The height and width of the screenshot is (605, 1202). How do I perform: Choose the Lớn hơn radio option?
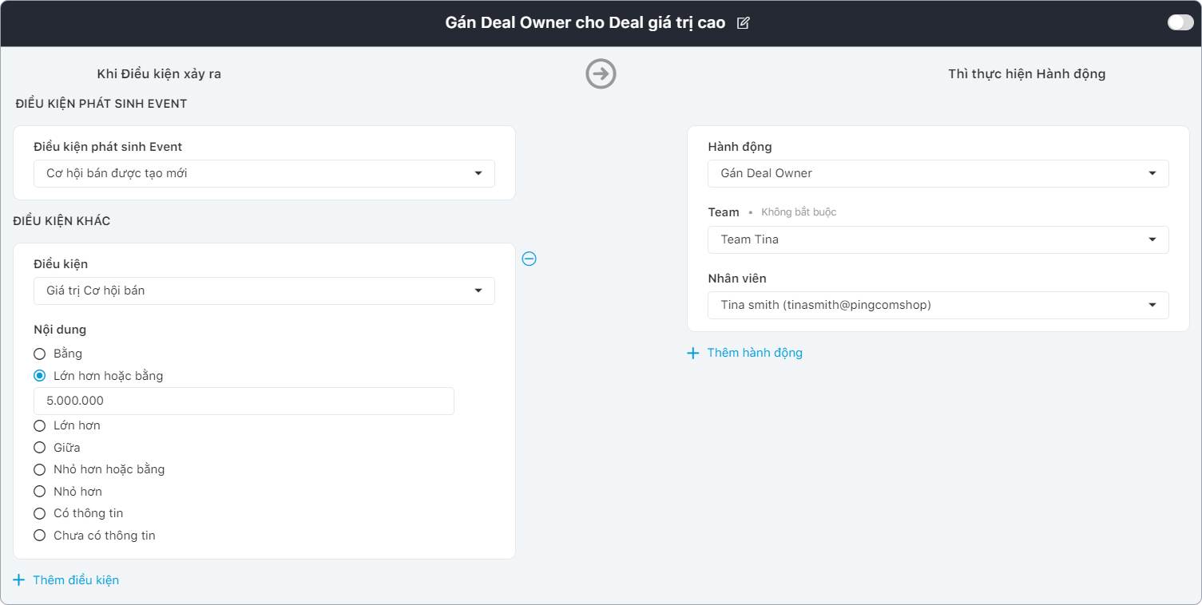39,425
